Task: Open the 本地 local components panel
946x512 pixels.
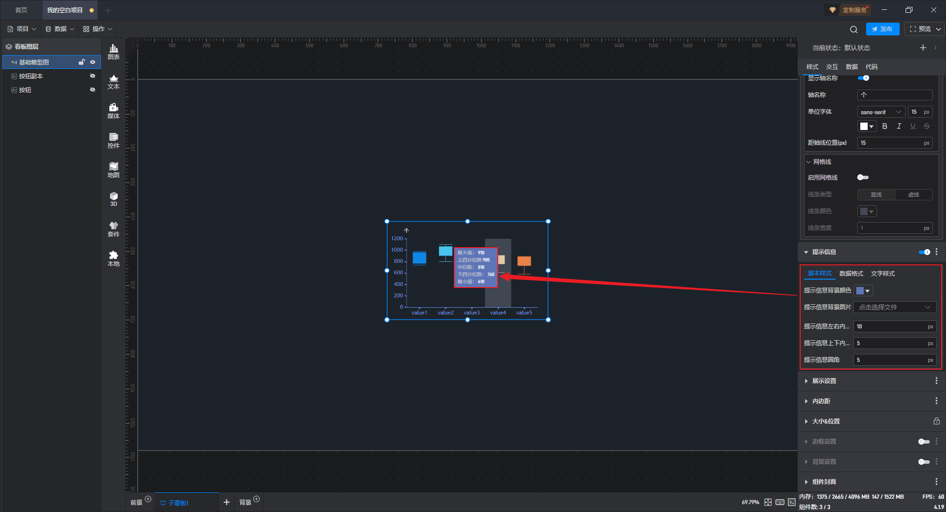Action: [x=113, y=258]
